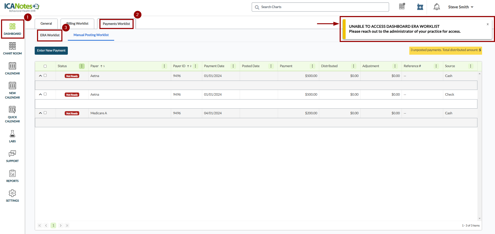Open Quick Calendar in the sidebar
The image size is (495, 234).
pos(12,114)
